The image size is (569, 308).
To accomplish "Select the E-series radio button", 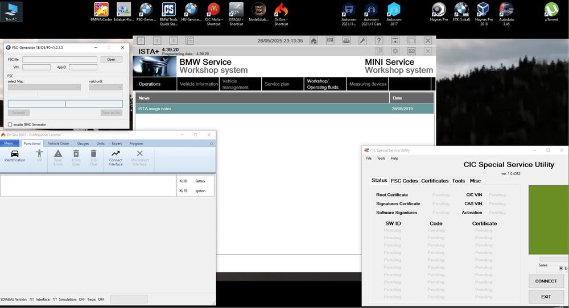I will 561,268.
